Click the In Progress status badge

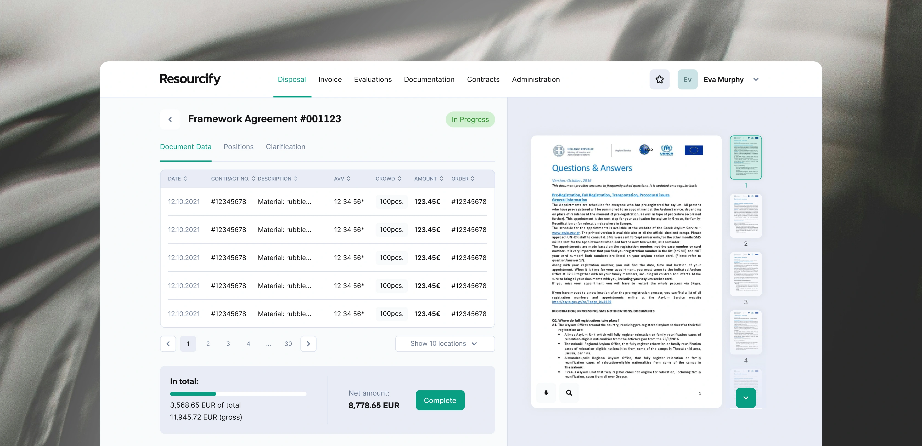[x=470, y=119]
